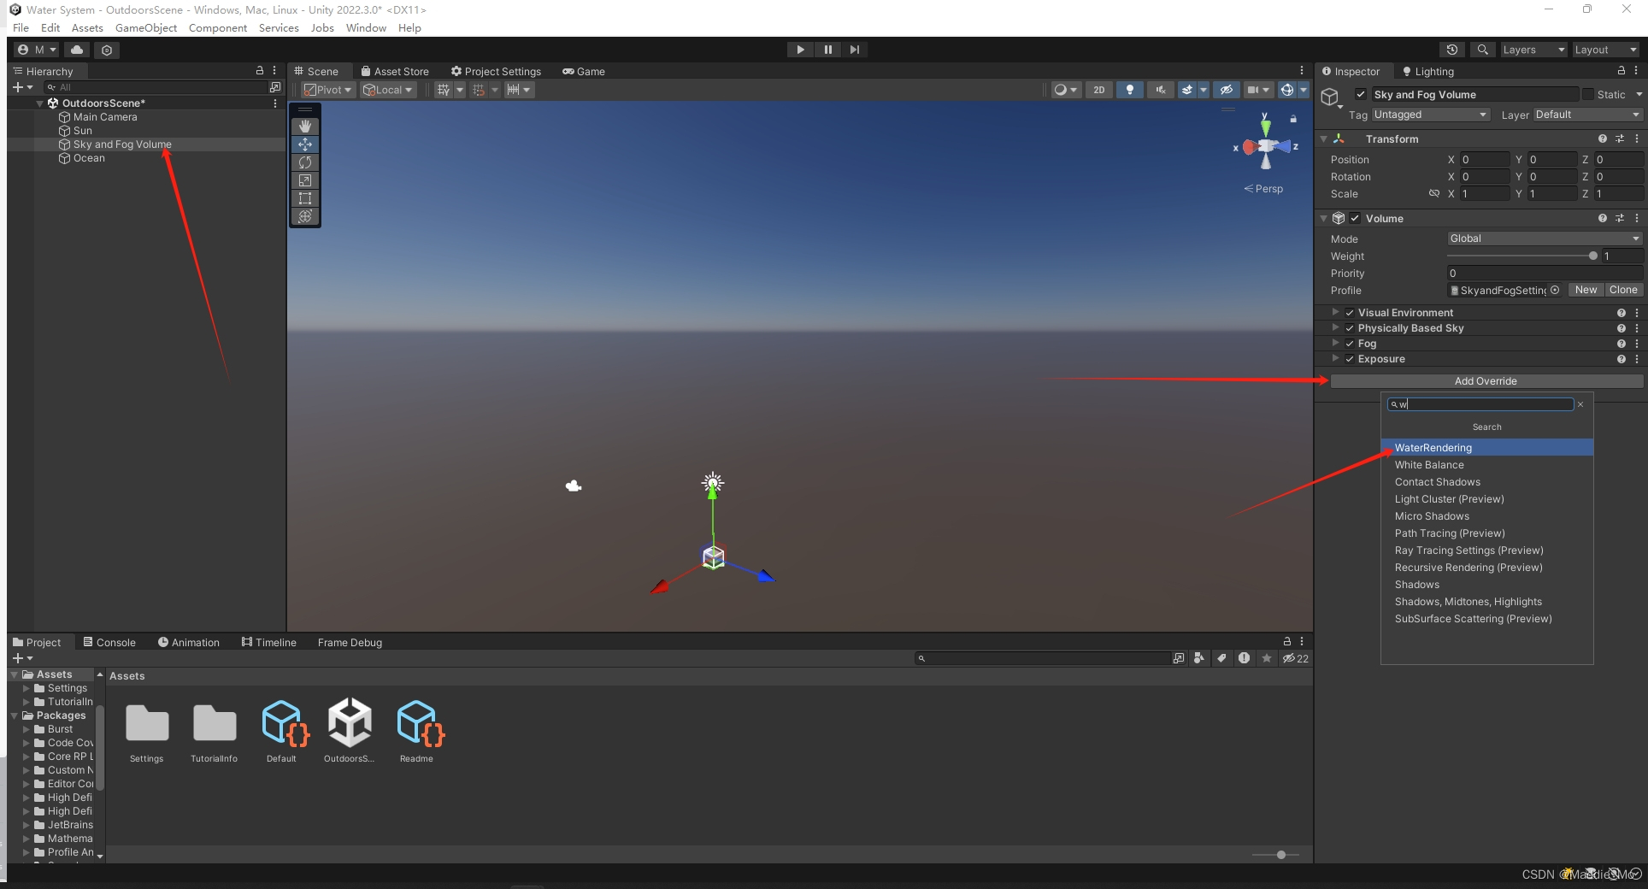Select the Rotate tool

click(x=305, y=162)
